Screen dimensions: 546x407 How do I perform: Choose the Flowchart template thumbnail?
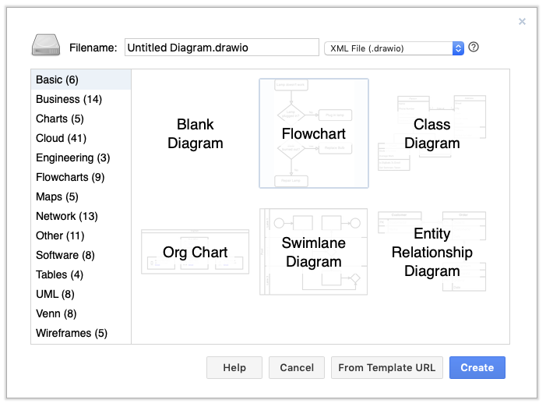click(314, 133)
